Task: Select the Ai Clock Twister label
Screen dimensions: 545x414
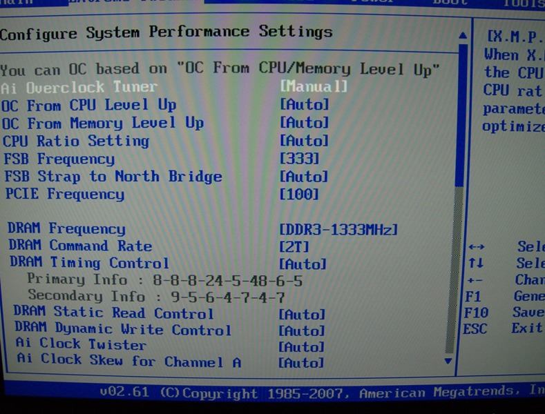Action: 81,344
